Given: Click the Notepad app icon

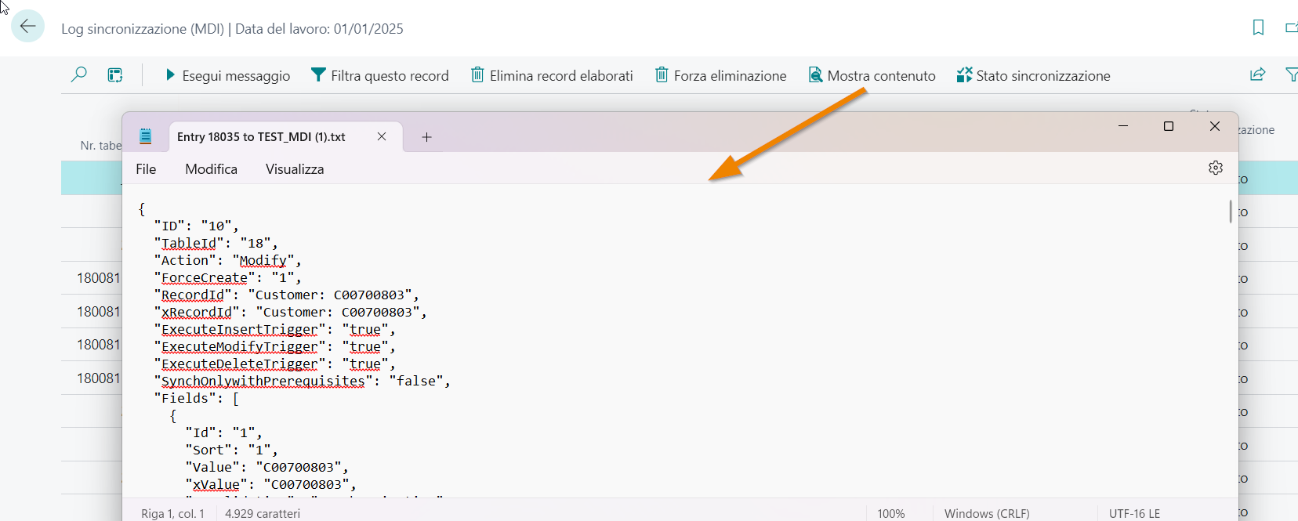Looking at the screenshot, I should [x=146, y=136].
